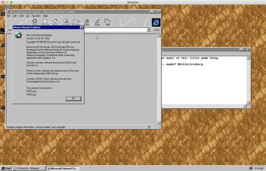Click the Stop toolbar icon
This screenshot has height=171, width=266.
coord(34,21)
